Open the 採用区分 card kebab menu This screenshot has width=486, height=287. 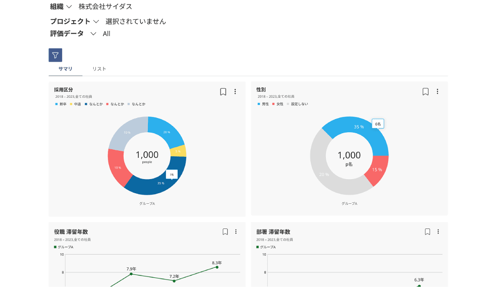coord(235,91)
